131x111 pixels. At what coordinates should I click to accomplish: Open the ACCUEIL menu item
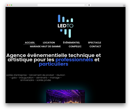(x=30, y=43)
